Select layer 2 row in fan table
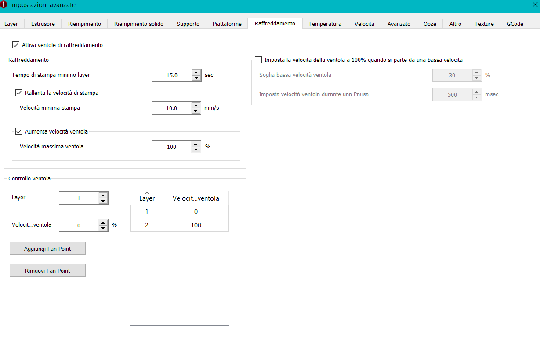The image size is (540, 350). pos(179,225)
